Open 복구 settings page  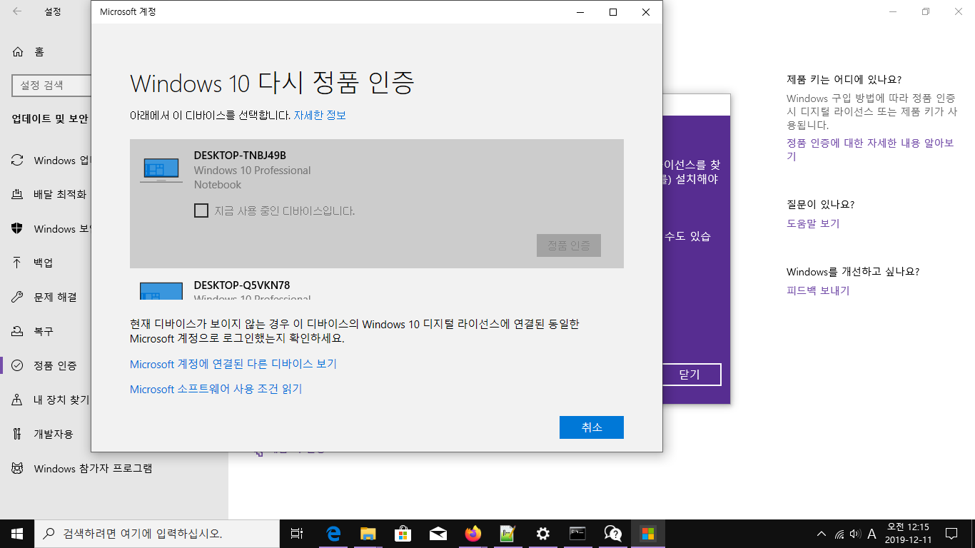coord(46,331)
